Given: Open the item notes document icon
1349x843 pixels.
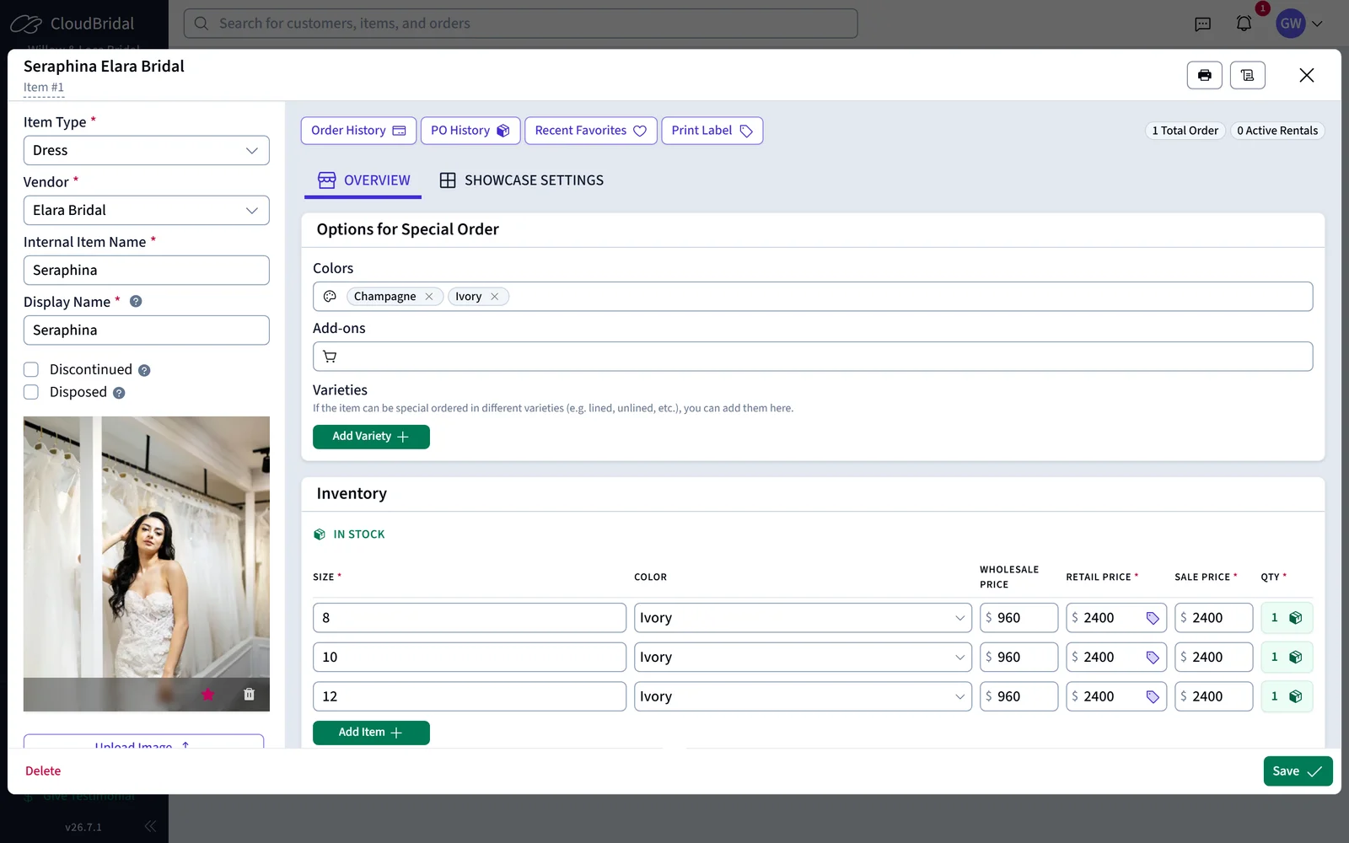Looking at the screenshot, I should point(1247,75).
